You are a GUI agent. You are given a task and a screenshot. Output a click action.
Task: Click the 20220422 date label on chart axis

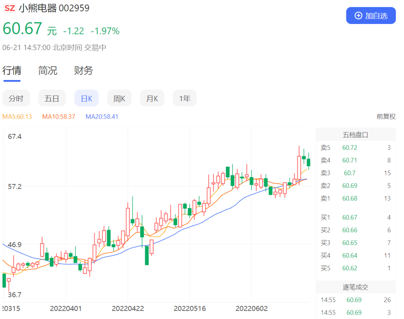(128, 309)
